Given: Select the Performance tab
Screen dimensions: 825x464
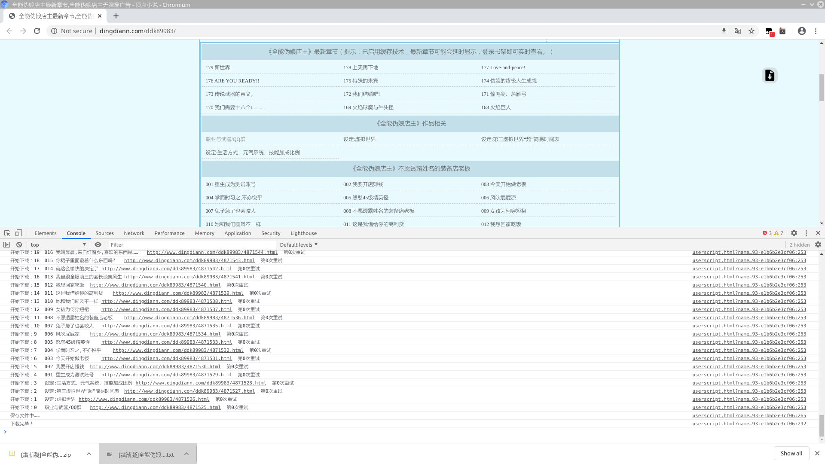Looking at the screenshot, I should pos(169,233).
